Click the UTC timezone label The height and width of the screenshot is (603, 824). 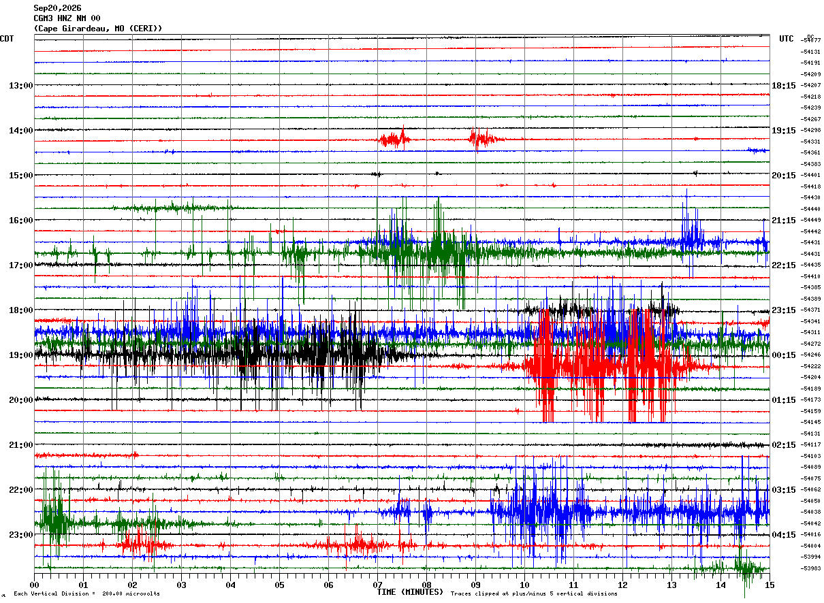click(787, 39)
